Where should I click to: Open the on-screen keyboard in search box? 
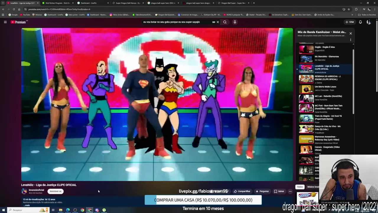pyautogui.click(x=214, y=22)
